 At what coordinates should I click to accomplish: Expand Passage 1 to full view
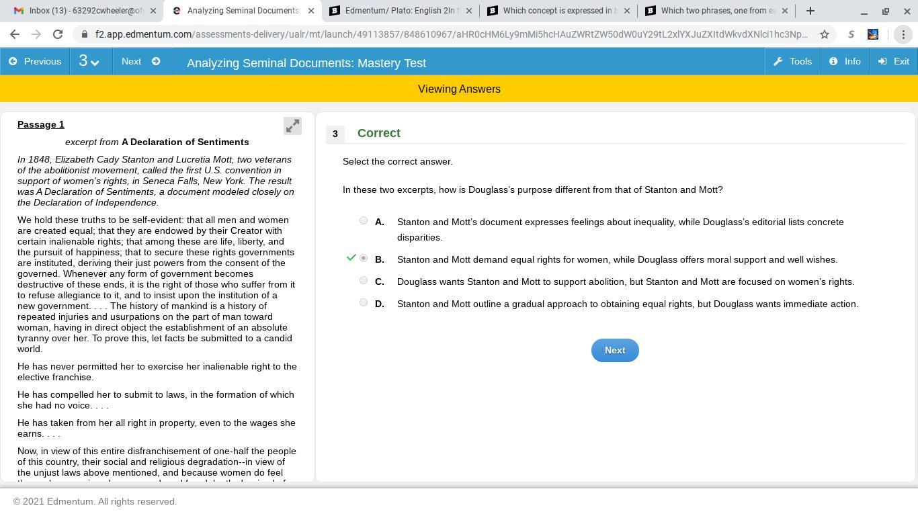[x=292, y=126]
